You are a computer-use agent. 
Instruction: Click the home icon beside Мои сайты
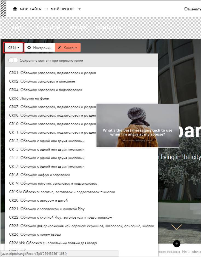(15, 9)
